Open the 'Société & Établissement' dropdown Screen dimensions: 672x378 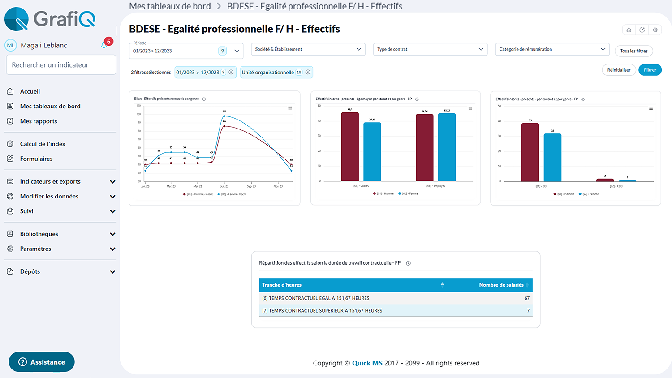(308, 49)
